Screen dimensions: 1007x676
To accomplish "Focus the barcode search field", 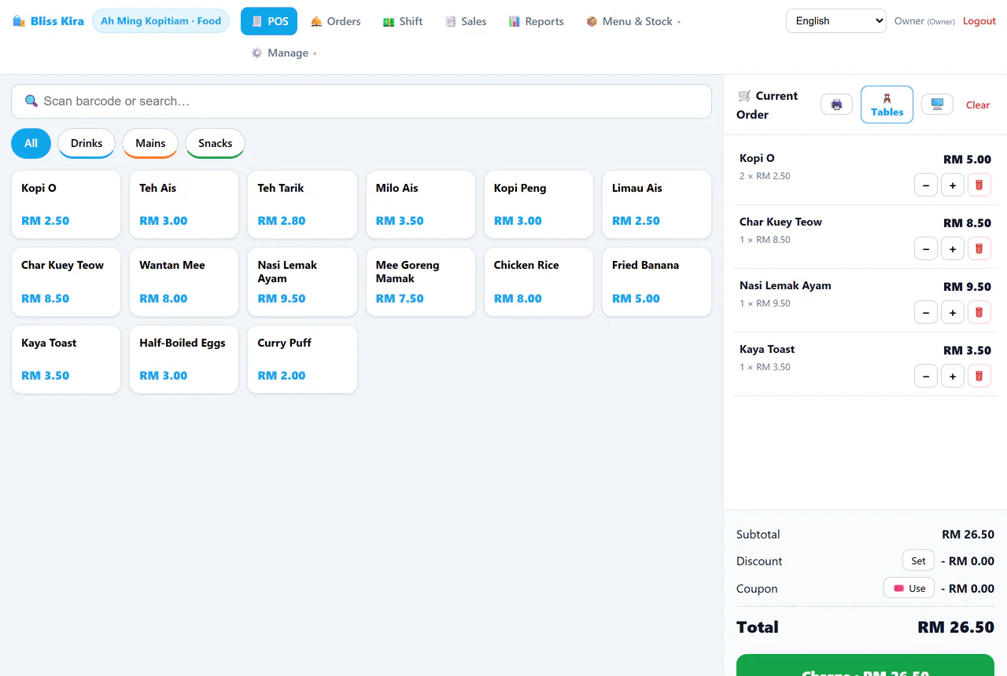I will (x=361, y=101).
